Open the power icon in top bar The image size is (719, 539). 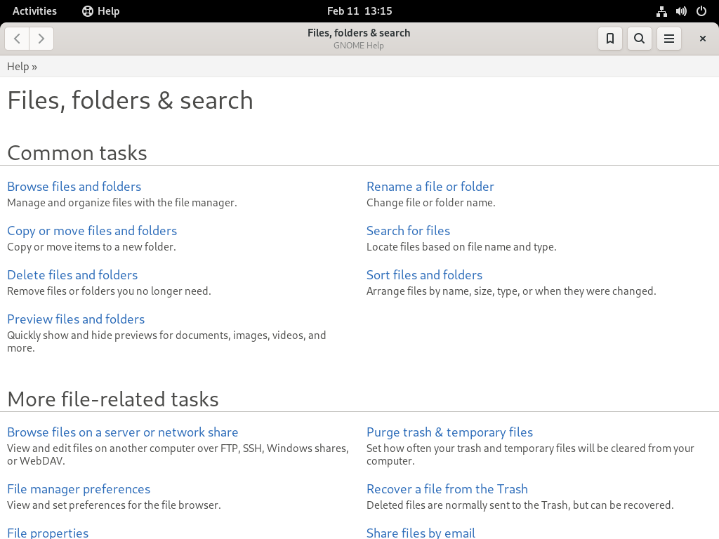pyautogui.click(x=701, y=11)
